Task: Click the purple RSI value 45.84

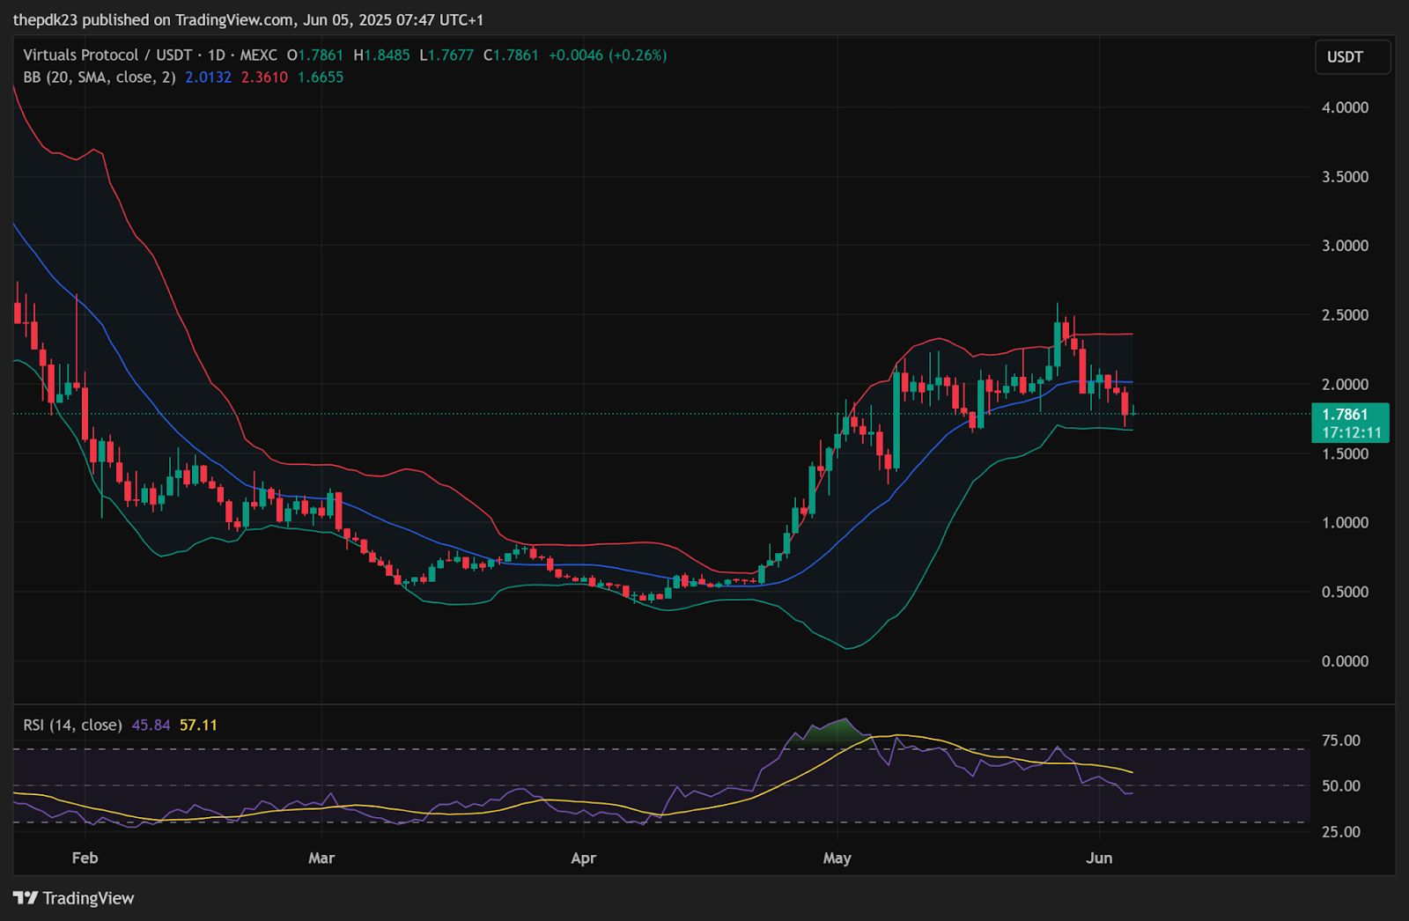Action: [x=151, y=725]
